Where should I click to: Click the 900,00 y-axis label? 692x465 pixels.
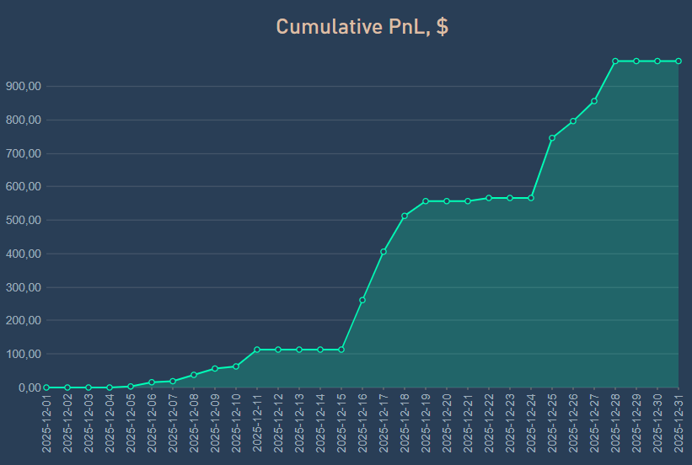[x=23, y=86]
